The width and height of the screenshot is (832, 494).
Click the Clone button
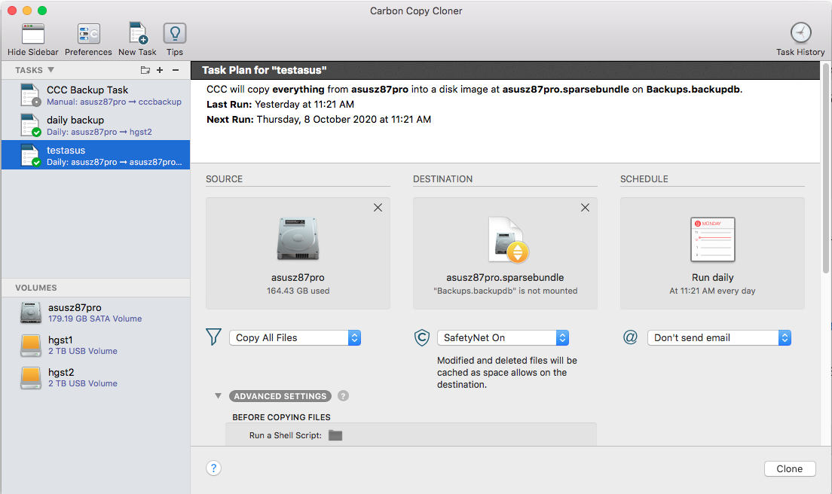[790, 468]
